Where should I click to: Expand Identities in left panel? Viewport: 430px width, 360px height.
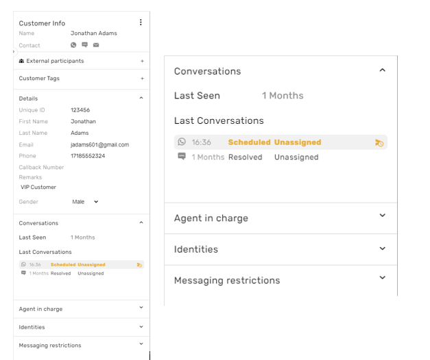pyautogui.click(x=141, y=326)
